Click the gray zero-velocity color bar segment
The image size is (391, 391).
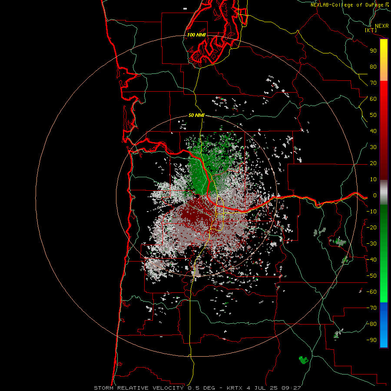point(384,192)
